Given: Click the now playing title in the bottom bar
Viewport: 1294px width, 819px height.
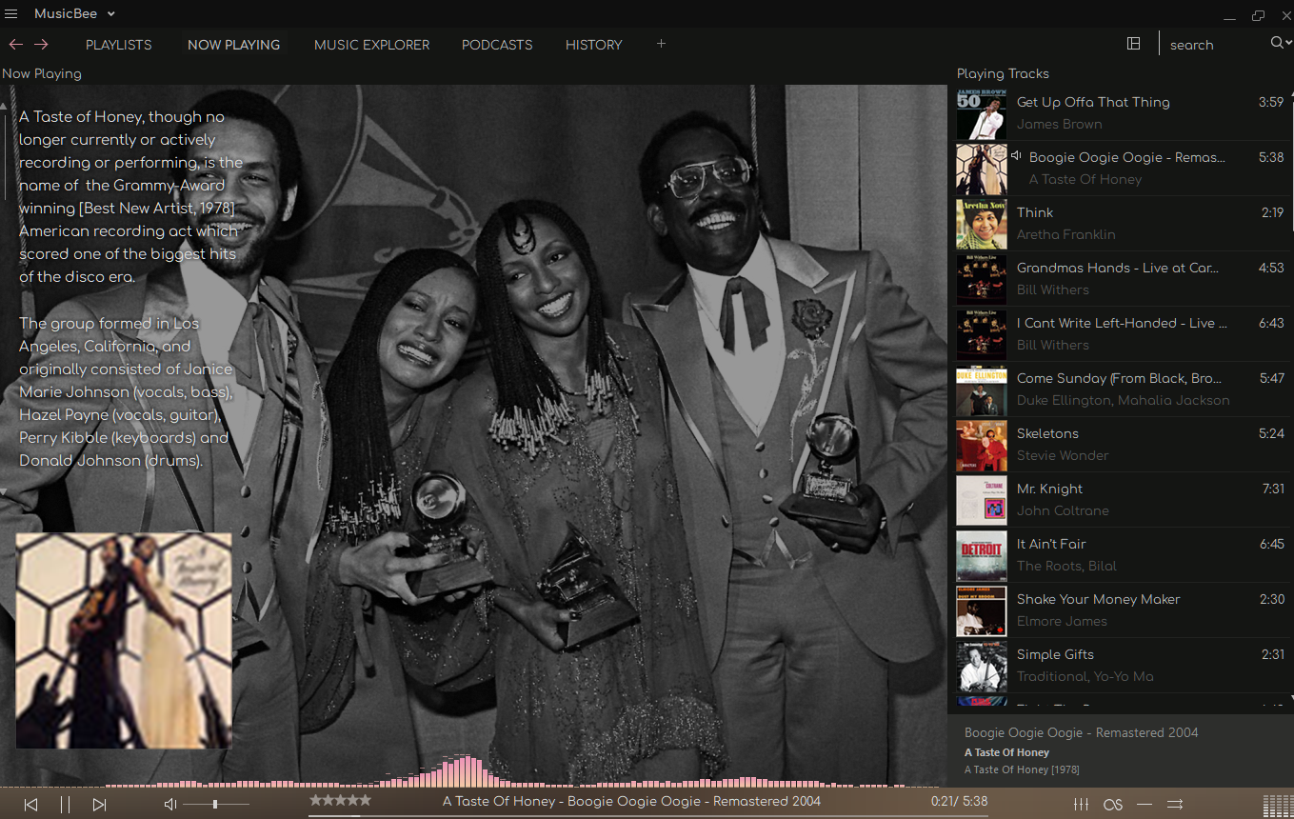Looking at the screenshot, I should (631, 802).
